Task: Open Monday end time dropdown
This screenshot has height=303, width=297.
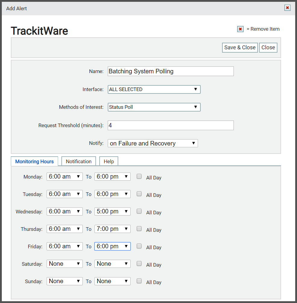Action: [x=113, y=177]
